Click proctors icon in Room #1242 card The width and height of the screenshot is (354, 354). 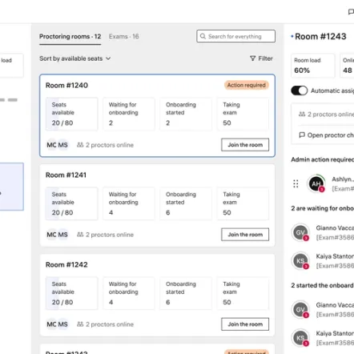[80, 324]
